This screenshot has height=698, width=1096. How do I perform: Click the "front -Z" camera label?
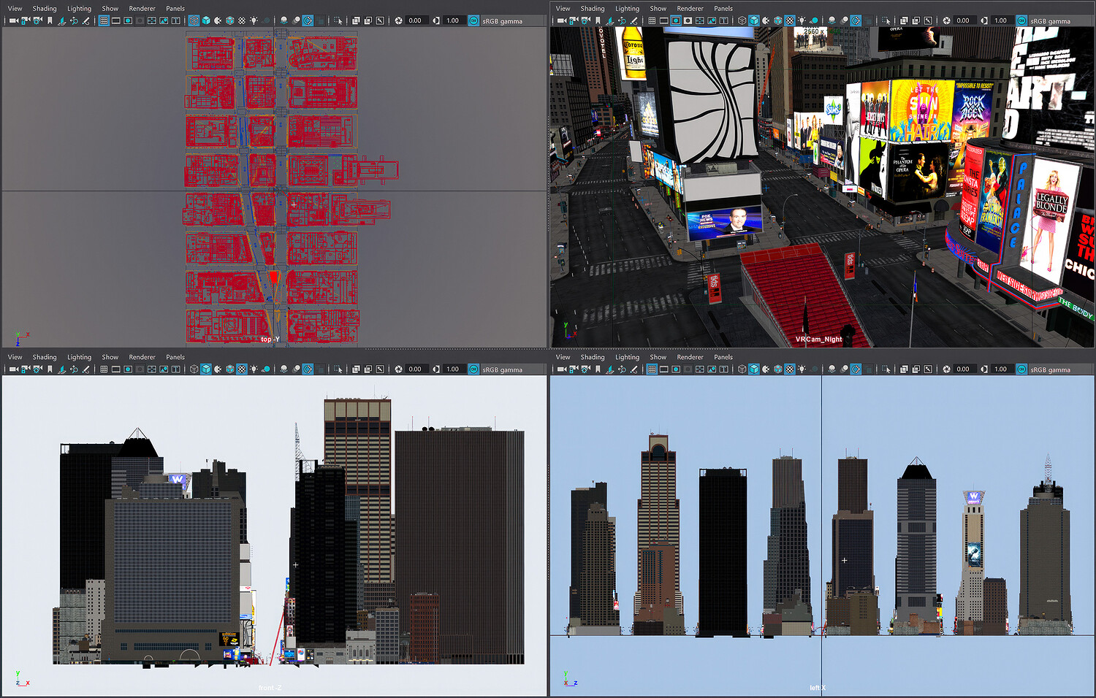[270, 688]
